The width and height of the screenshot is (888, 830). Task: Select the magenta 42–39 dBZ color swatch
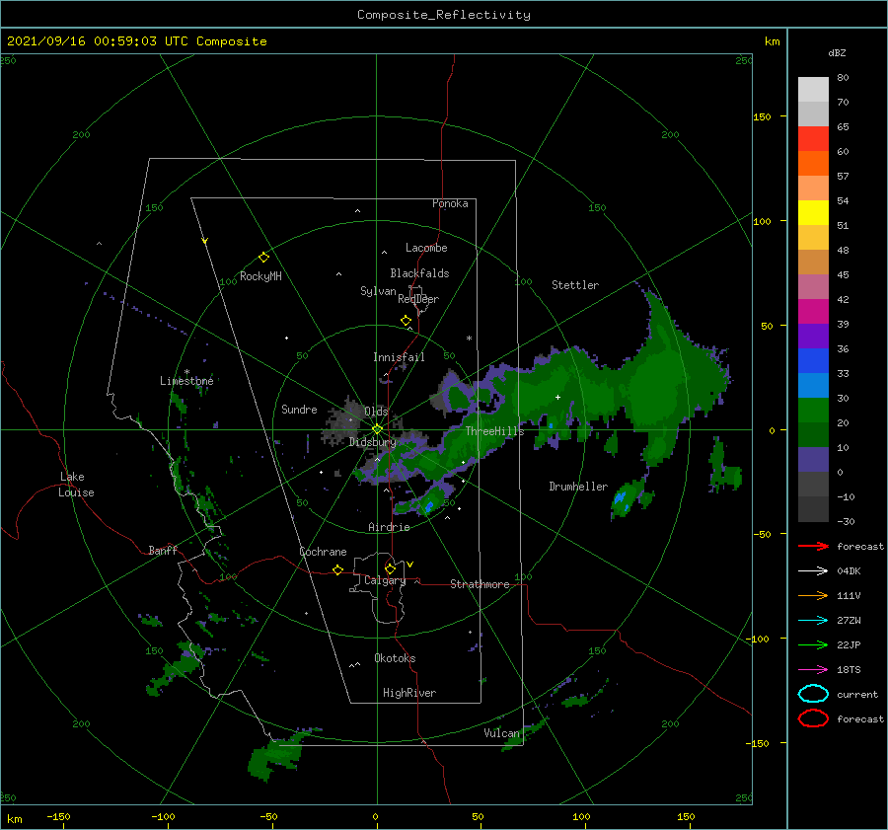813,312
